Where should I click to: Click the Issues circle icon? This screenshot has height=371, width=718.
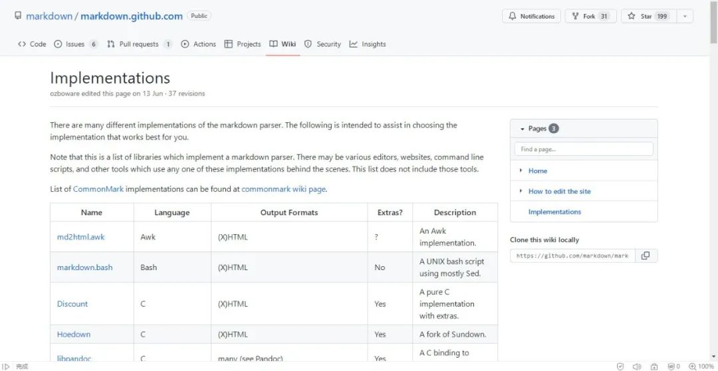coord(58,44)
